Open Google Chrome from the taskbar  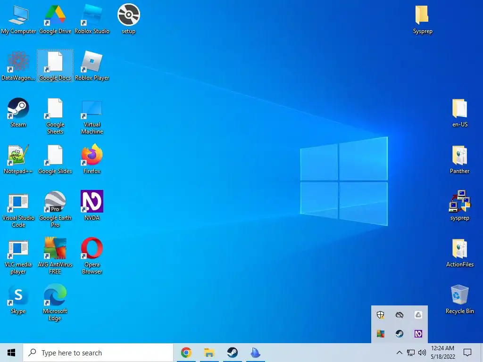[x=186, y=353]
